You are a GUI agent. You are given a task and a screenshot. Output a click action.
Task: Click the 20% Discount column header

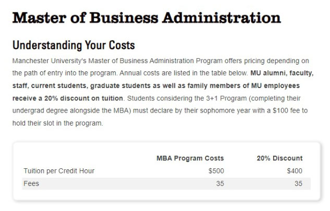(x=279, y=158)
